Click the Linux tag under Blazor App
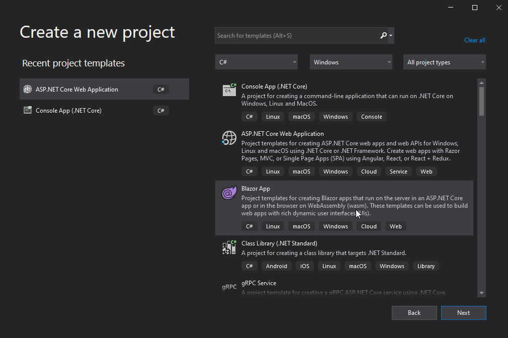 coord(273,226)
